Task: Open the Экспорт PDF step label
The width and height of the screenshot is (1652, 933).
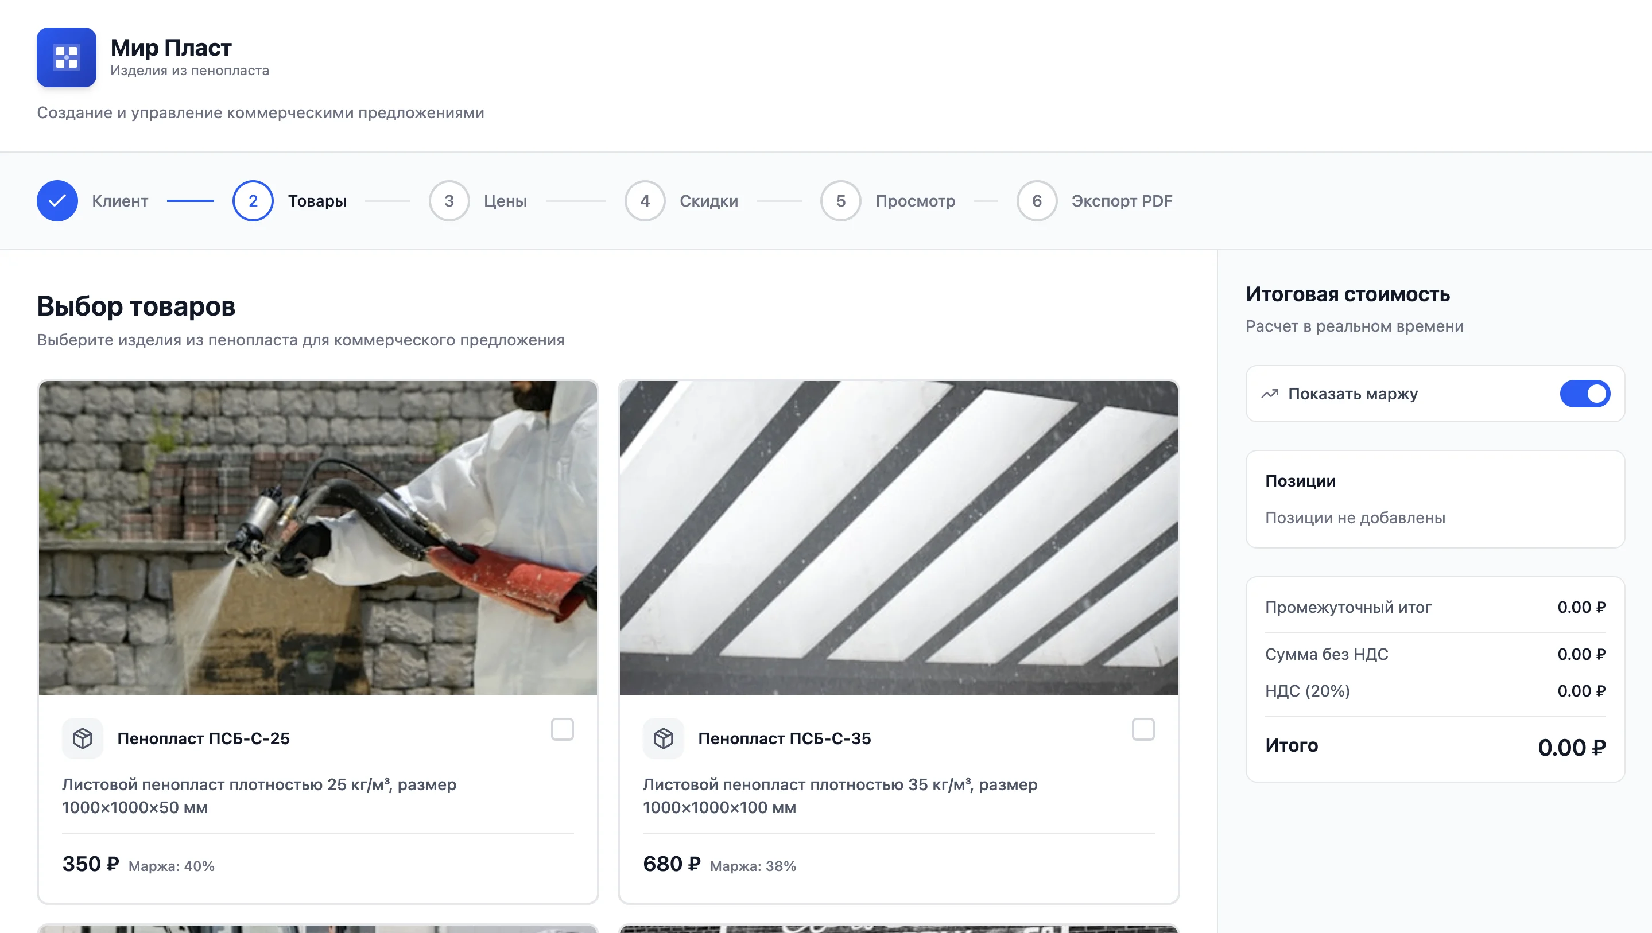Action: pyautogui.click(x=1122, y=201)
